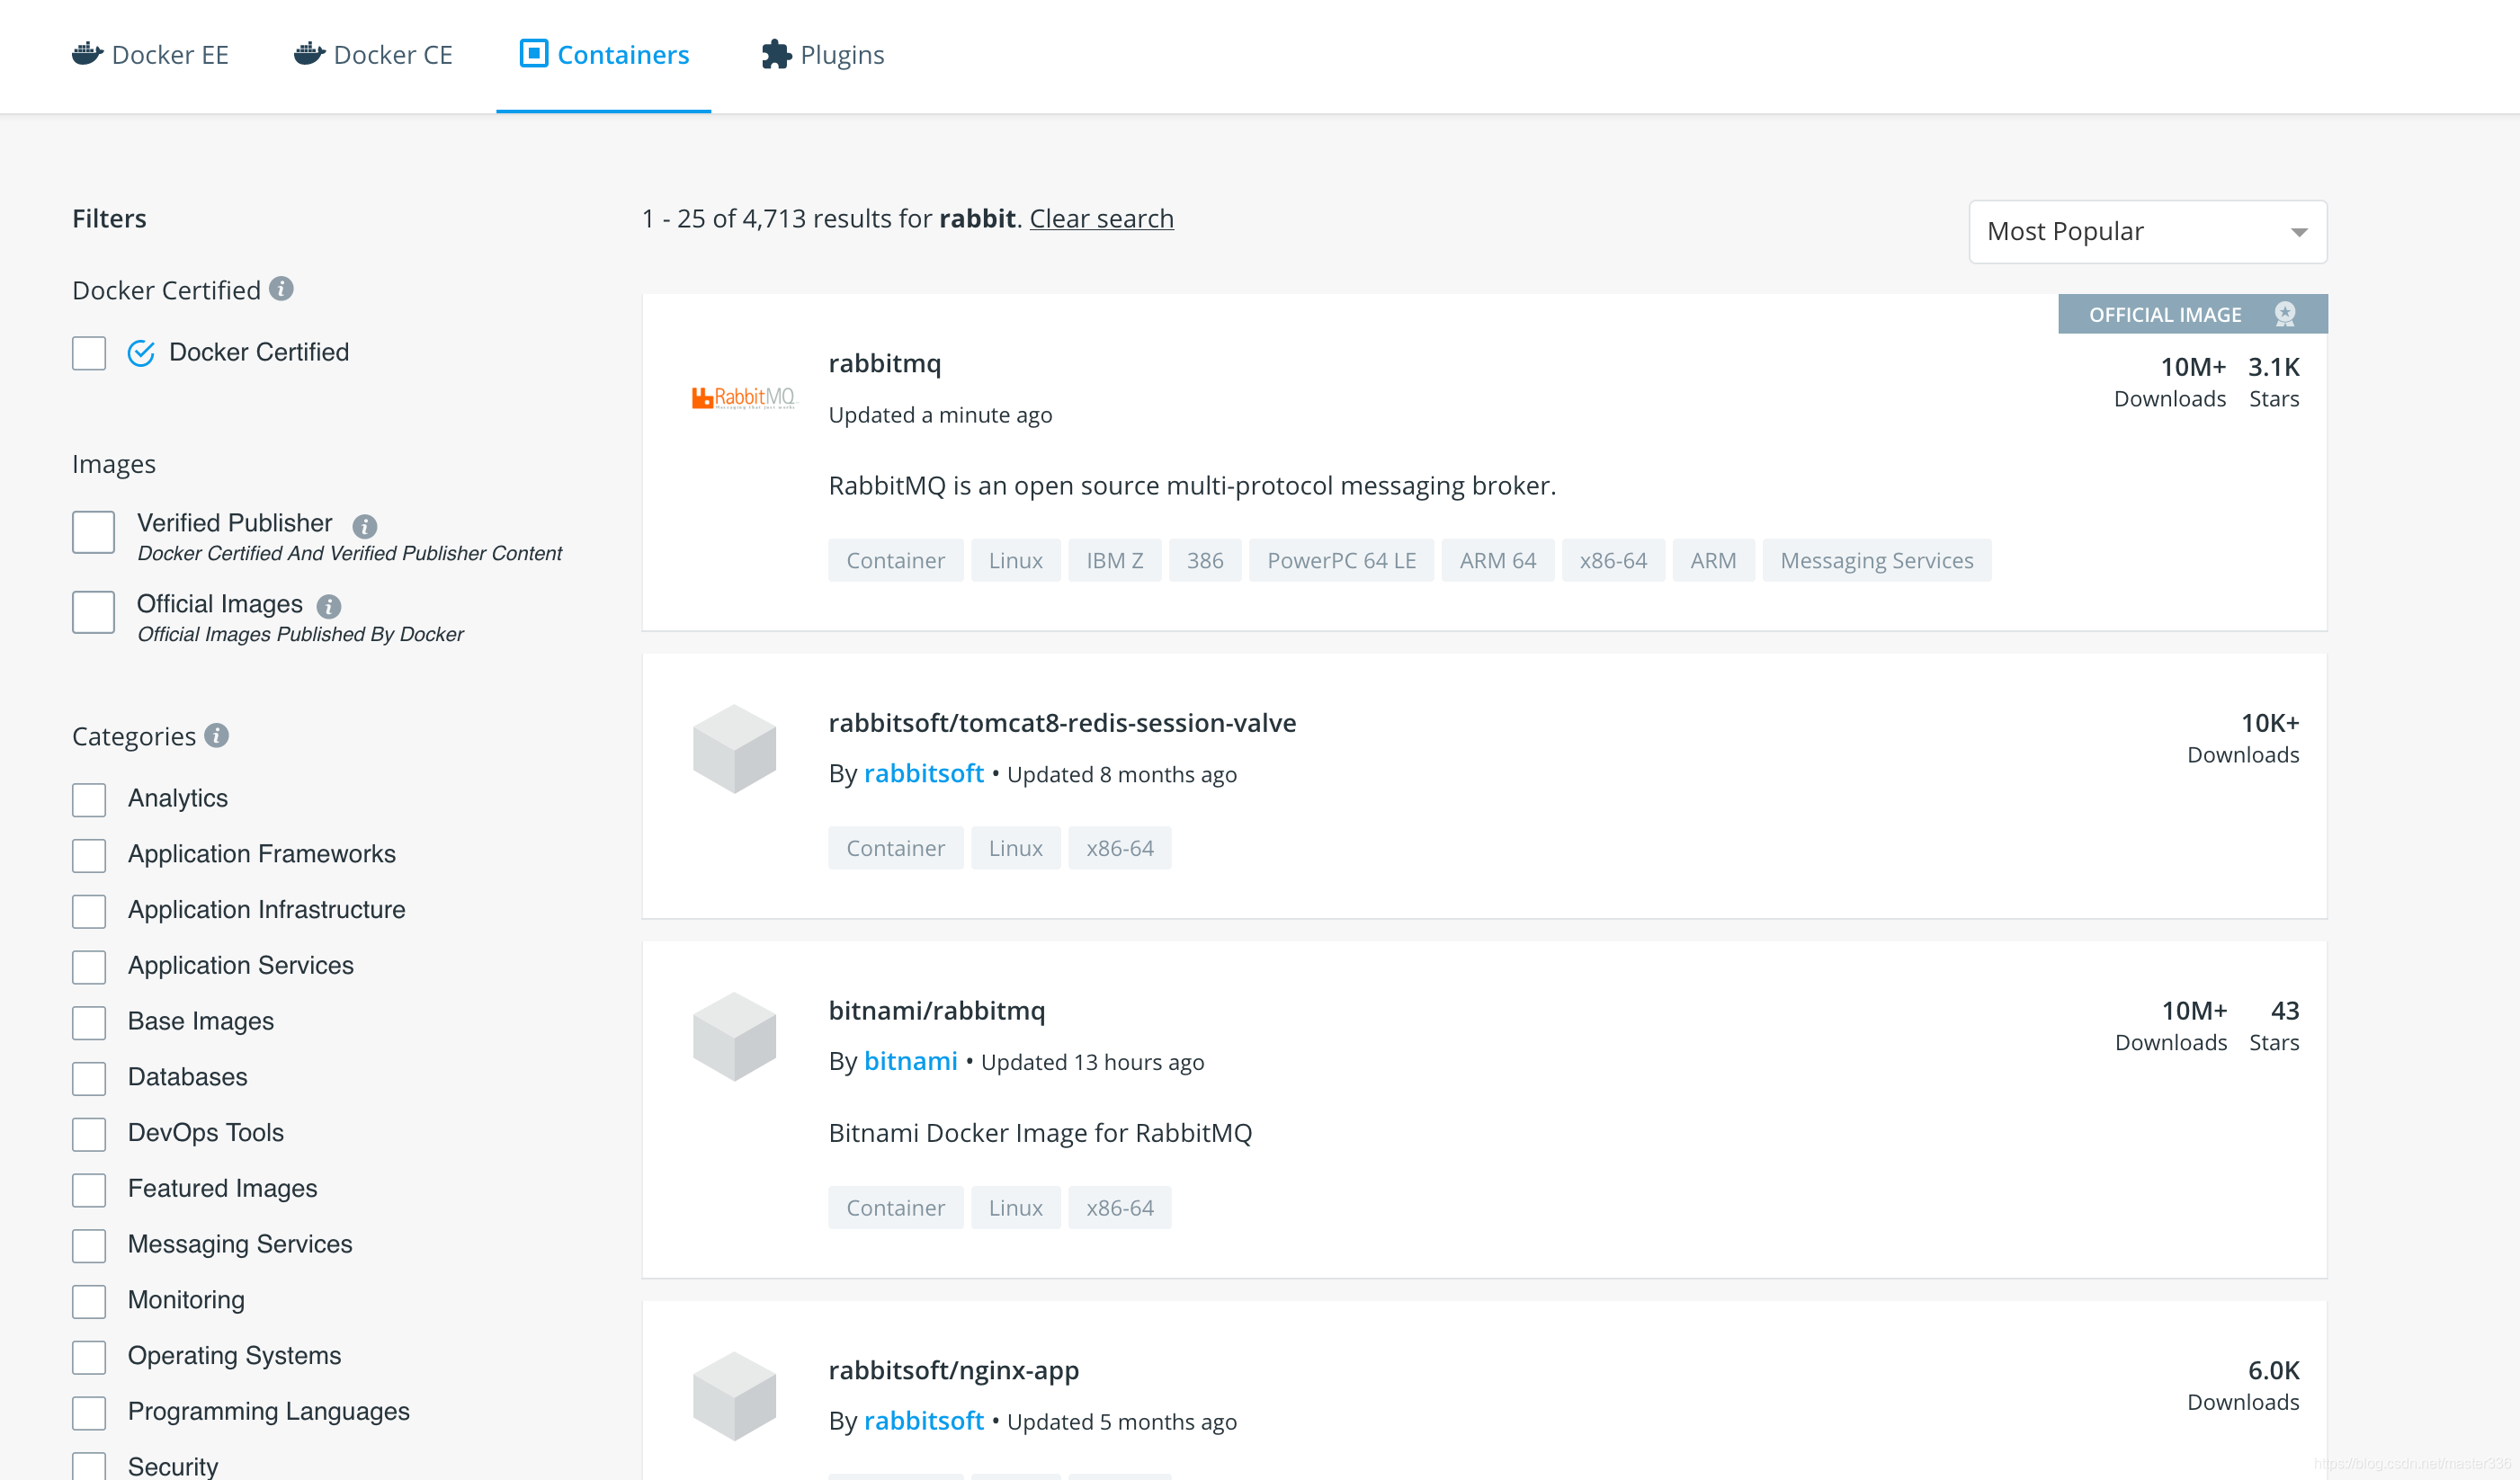Open the Docker EE tab
Image resolution: width=2520 pixels, height=1480 pixels.
point(151,55)
